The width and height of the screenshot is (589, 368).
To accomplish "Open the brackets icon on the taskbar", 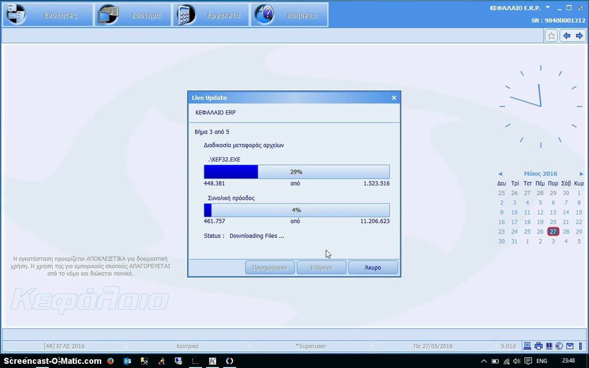I will 230,361.
